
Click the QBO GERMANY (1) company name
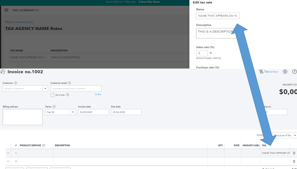(x=26, y=10)
